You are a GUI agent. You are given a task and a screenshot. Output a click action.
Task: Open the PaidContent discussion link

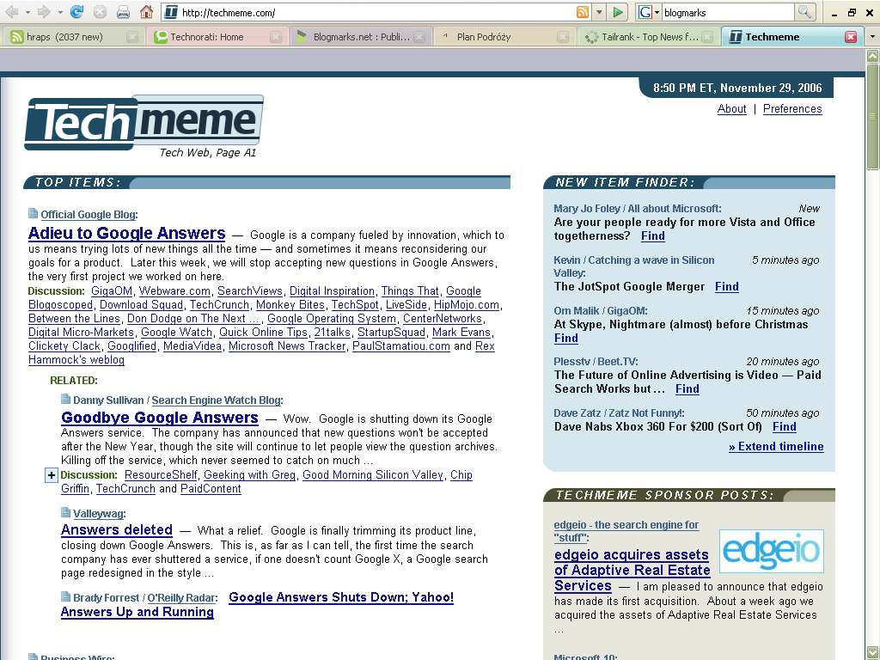pyautogui.click(x=211, y=489)
